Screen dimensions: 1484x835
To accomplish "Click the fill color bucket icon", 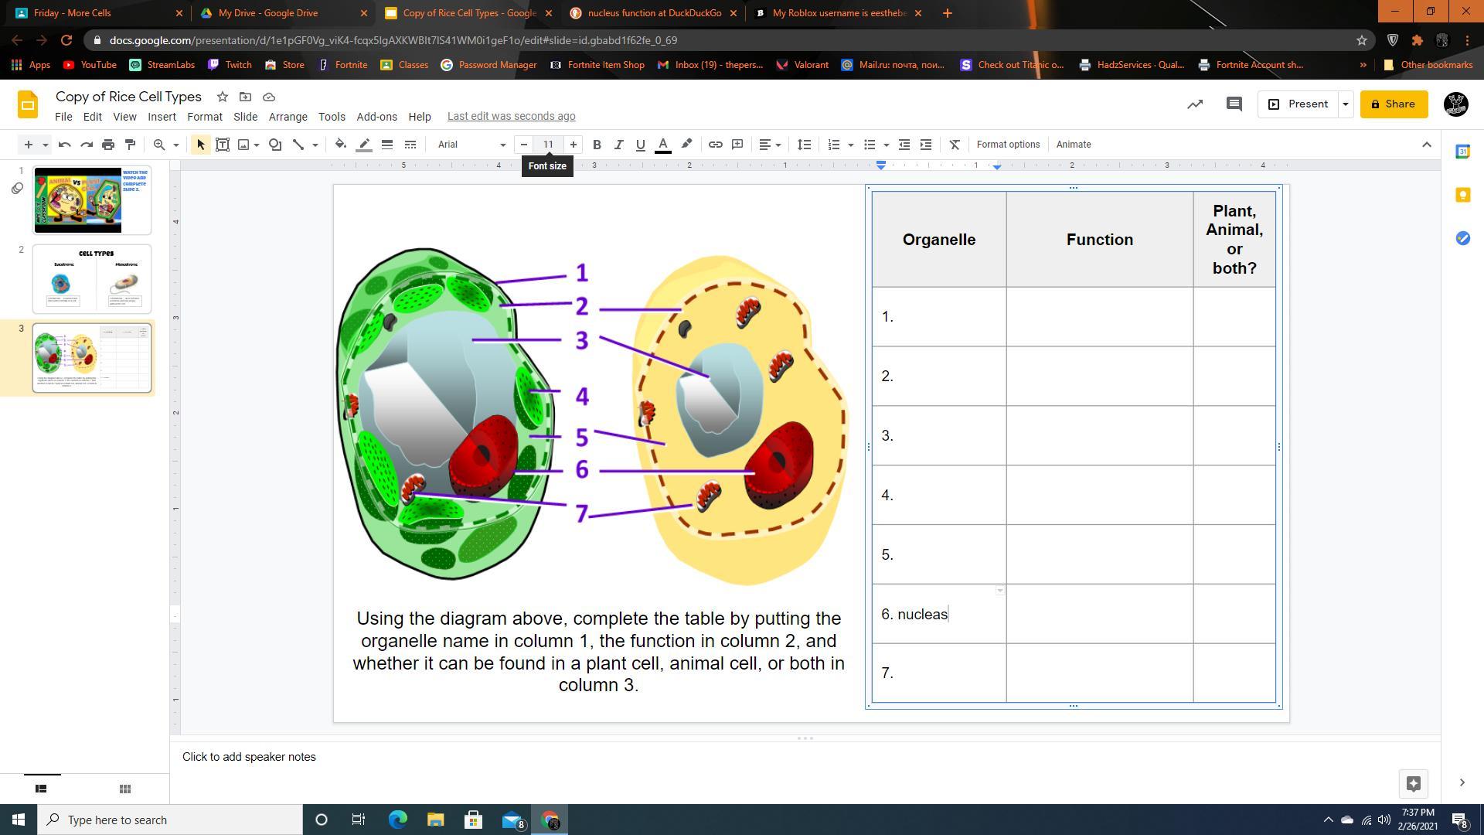I will point(341,145).
